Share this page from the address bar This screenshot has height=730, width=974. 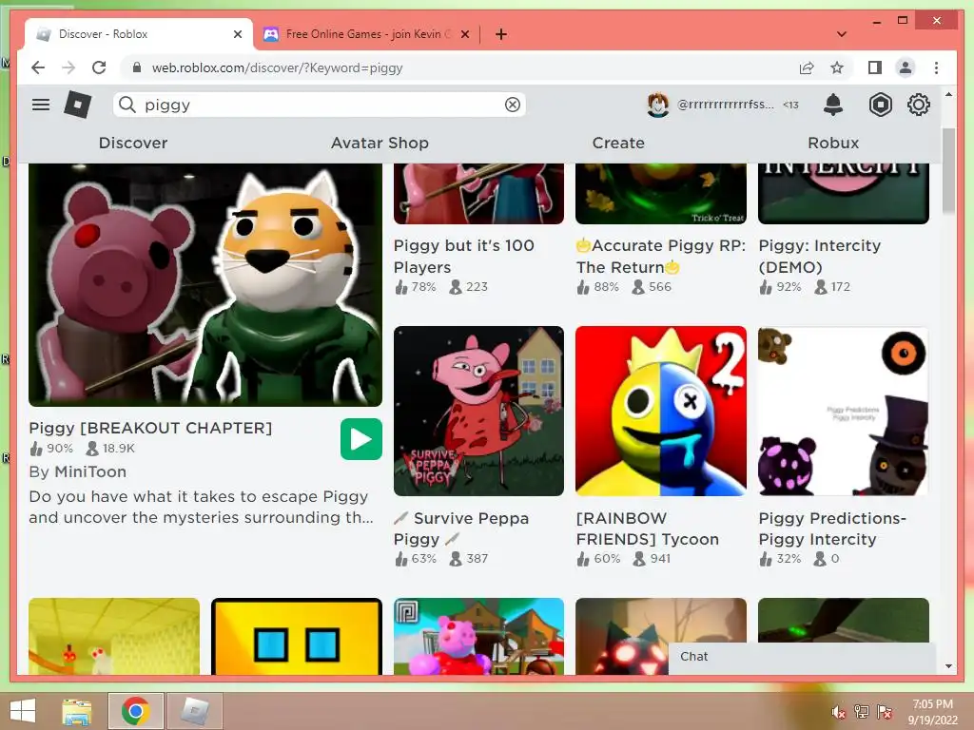pos(807,67)
